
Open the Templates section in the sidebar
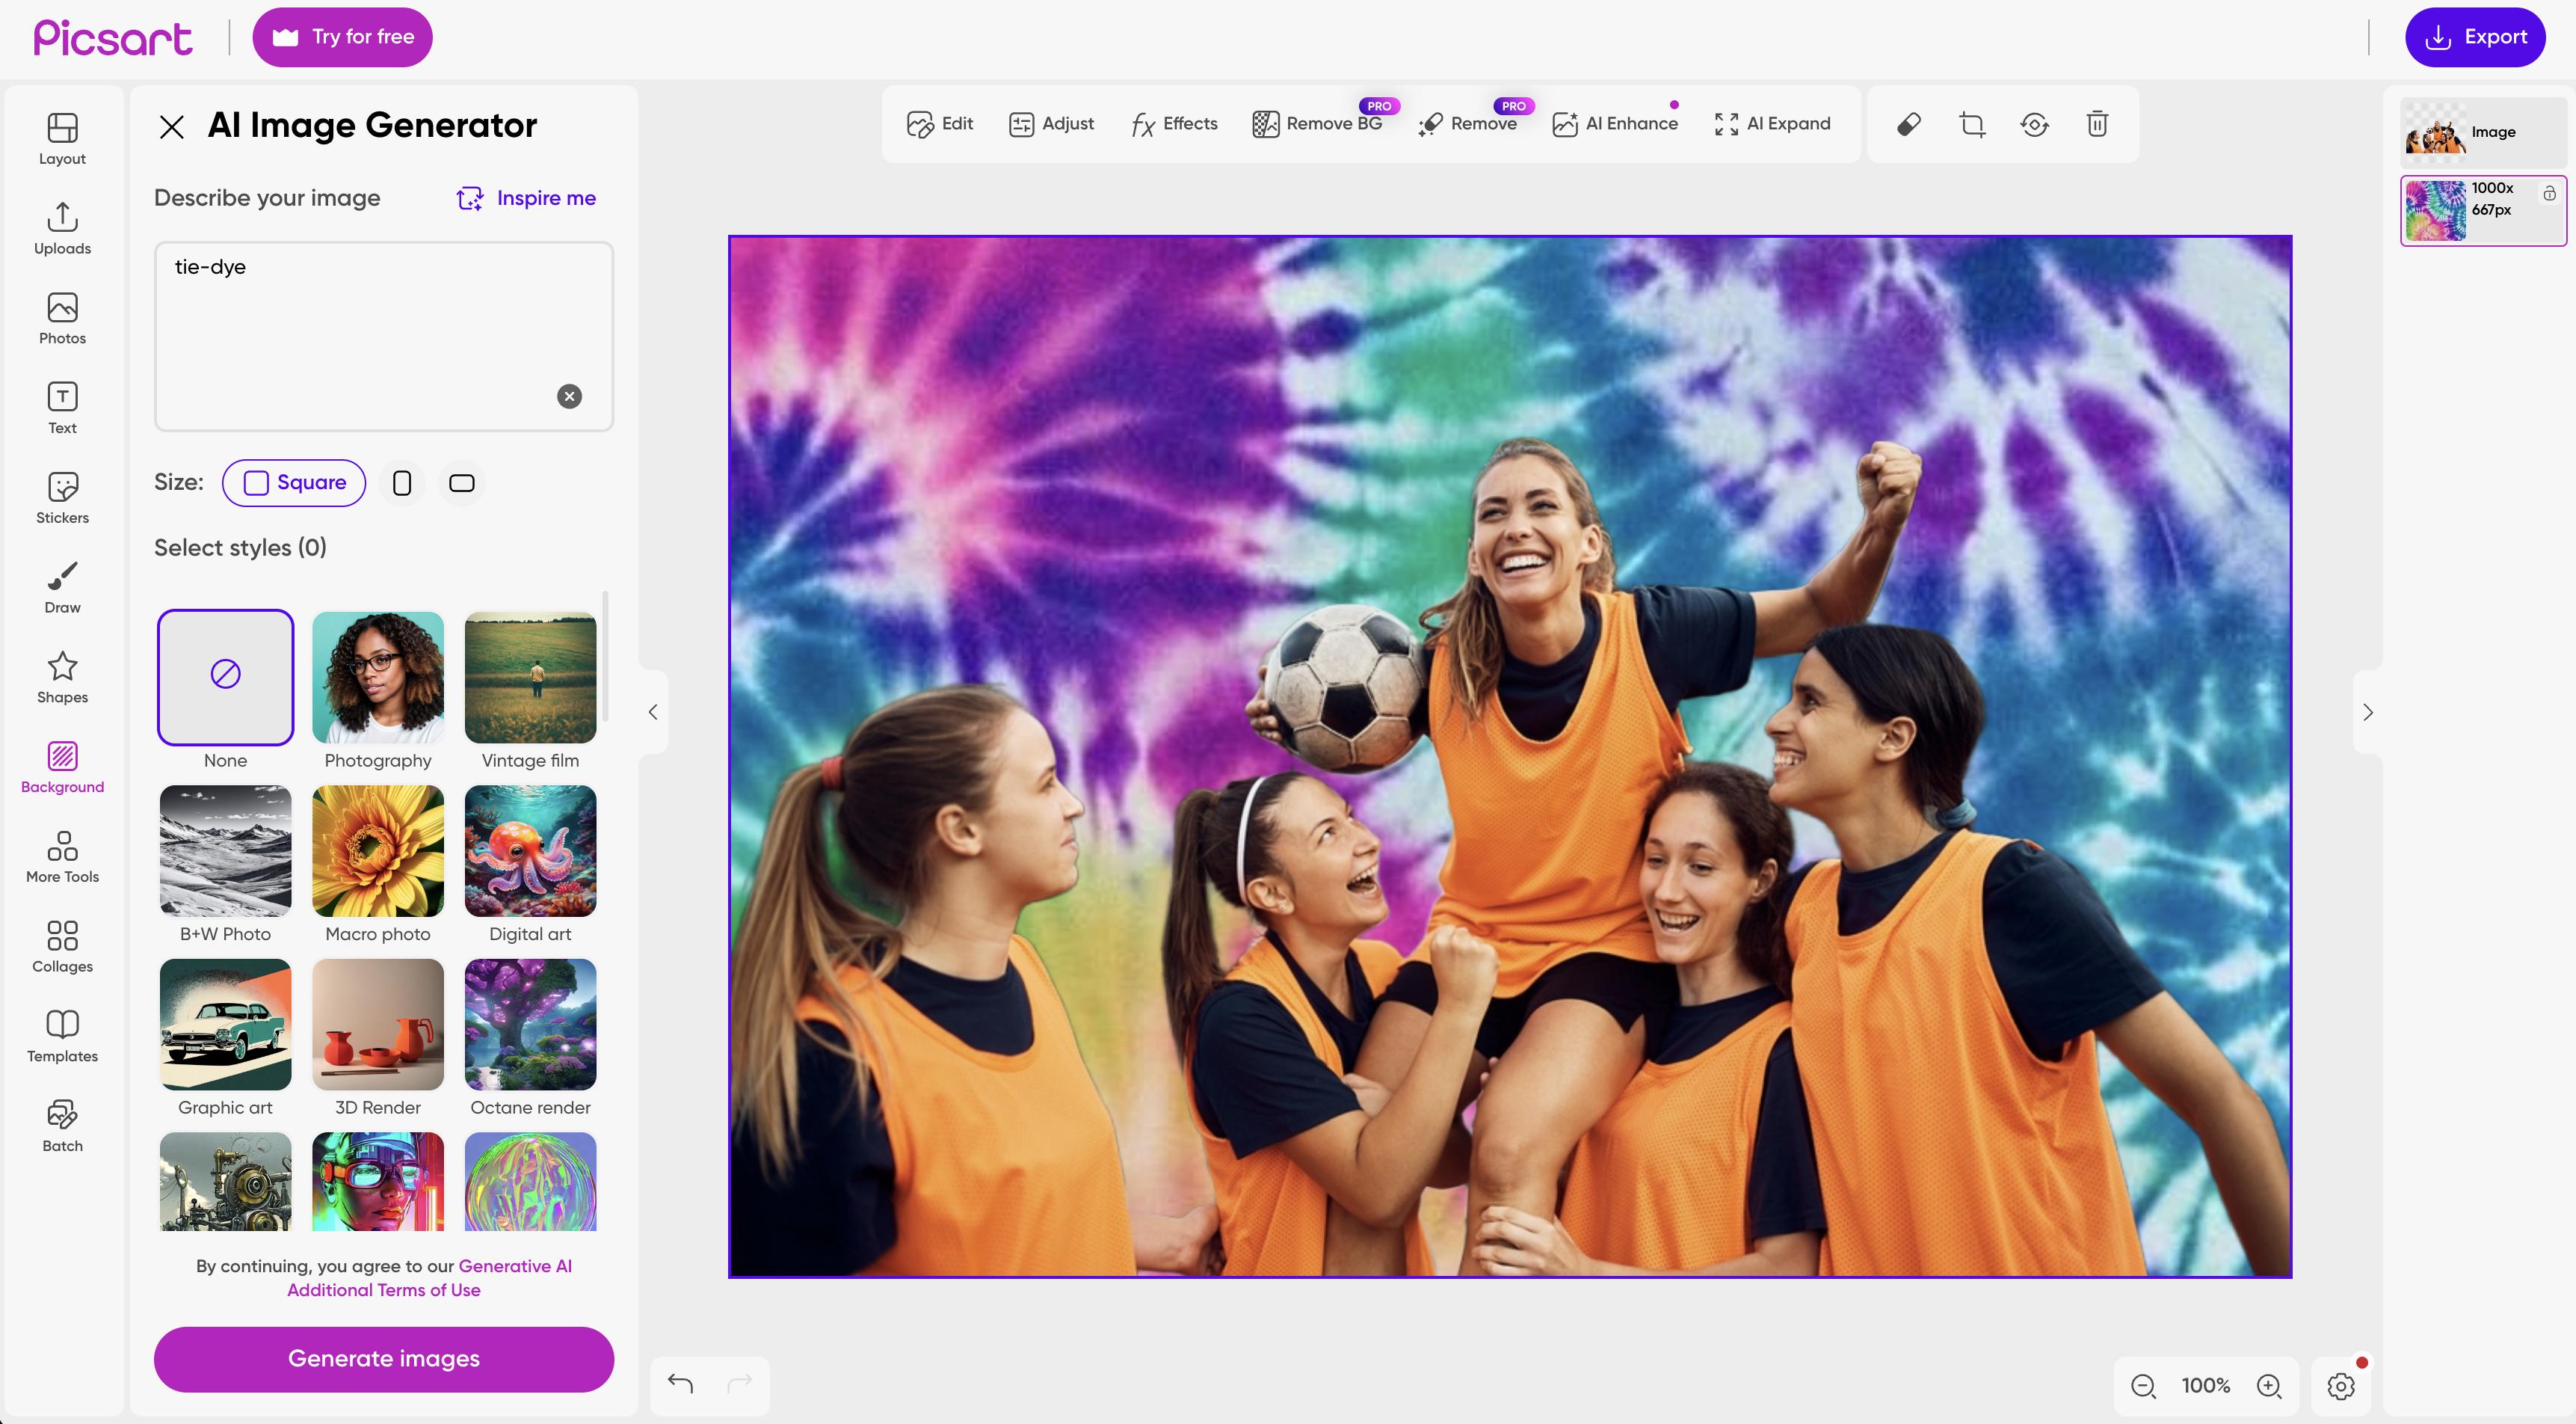click(x=62, y=1035)
